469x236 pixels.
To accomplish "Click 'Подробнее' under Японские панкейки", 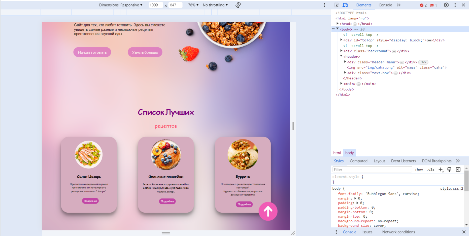I will point(167,201).
